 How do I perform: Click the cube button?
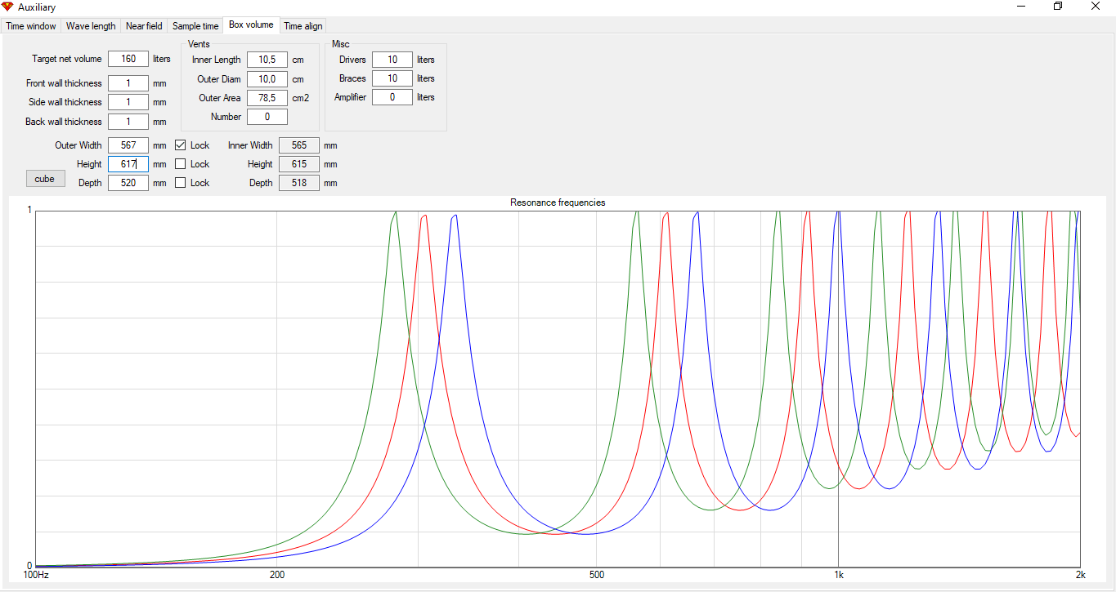(45, 179)
